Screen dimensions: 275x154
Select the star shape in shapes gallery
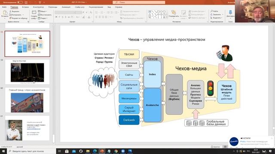[x=164, y=18]
